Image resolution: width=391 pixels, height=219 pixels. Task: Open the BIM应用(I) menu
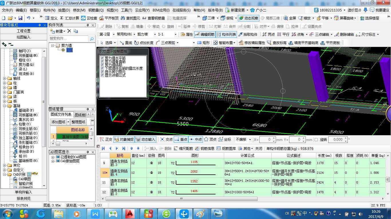(x=161, y=10)
